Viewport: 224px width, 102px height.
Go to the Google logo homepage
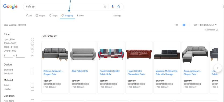10,6
